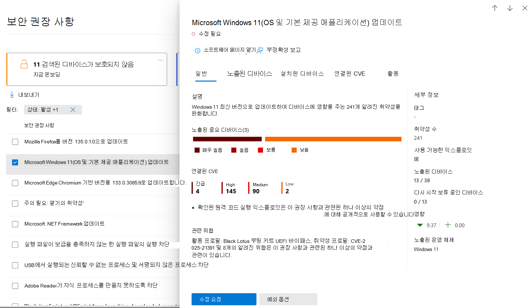Click the 지금 온보딩 link
This screenshot has width=532, height=308.
pos(47,74)
